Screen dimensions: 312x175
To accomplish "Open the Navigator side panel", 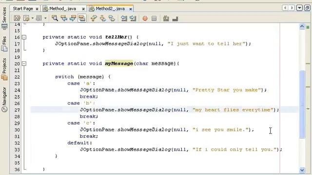I will [4, 100].
